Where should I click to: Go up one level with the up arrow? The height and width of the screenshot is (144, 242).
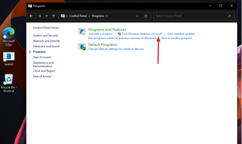pos(54,16)
